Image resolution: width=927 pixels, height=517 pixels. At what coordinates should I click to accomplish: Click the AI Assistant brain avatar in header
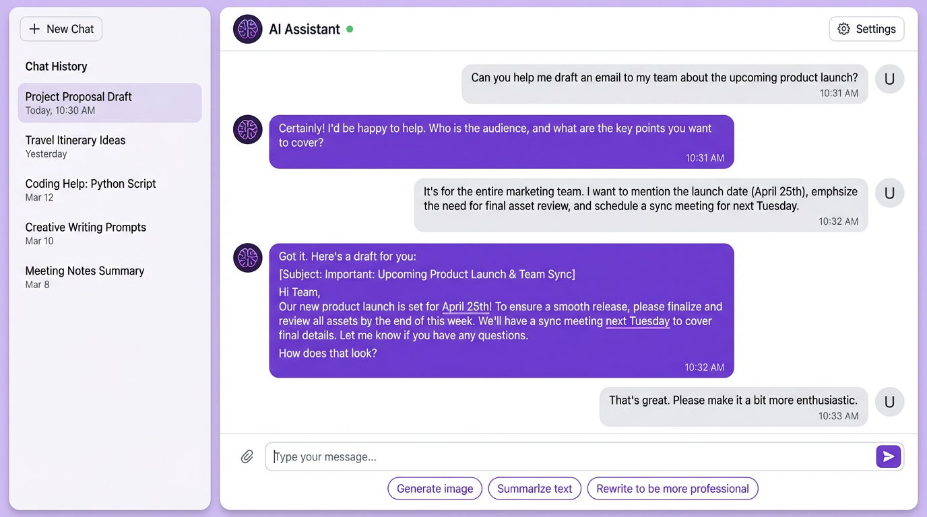point(247,29)
